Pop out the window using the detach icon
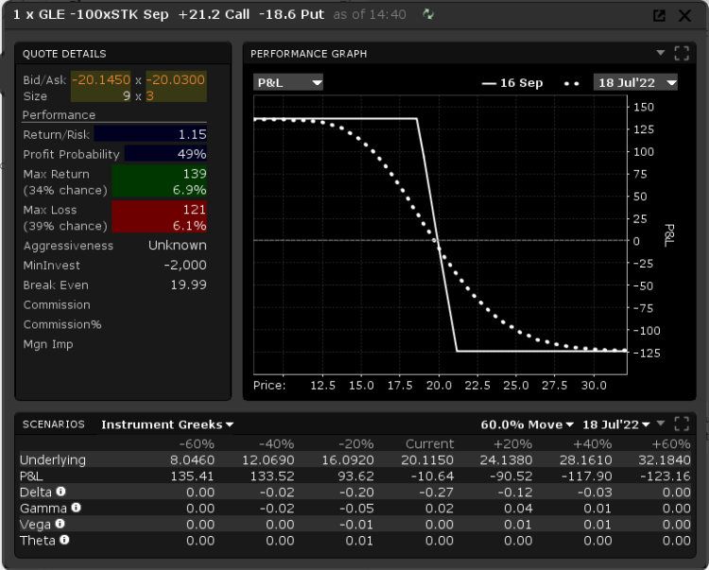This screenshot has height=570, width=709. (x=659, y=15)
